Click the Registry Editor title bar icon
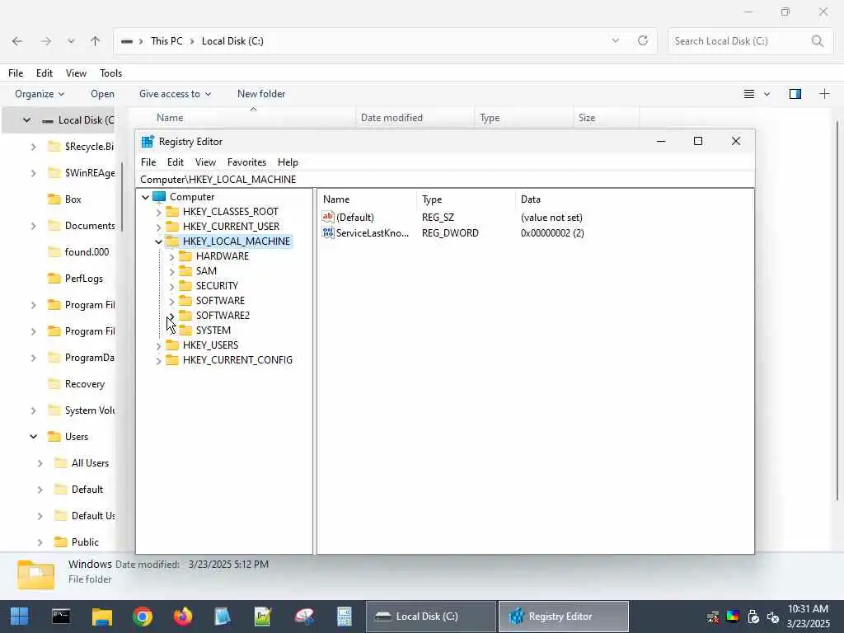 [148, 142]
